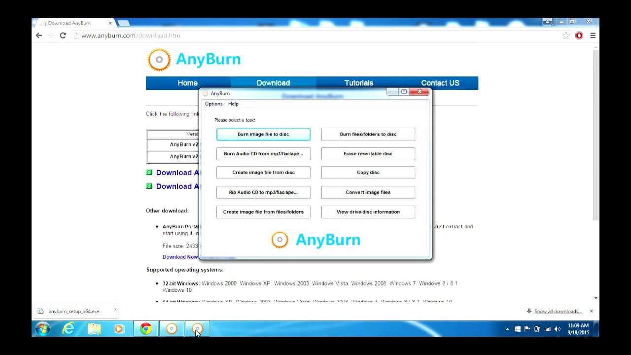Click Show all downloads link
Image resolution: width=631 pixels, height=355 pixels.
pyautogui.click(x=558, y=312)
